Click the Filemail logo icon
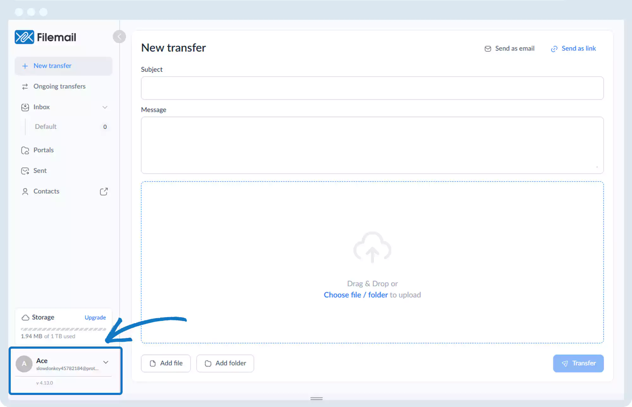This screenshot has width=632, height=407. [24, 37]
